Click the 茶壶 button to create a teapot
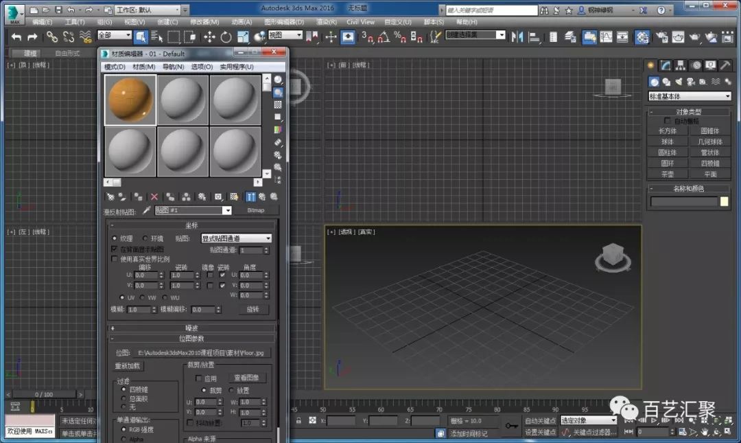The height and width of the screenshot is (443, 741). (x=668, y=174)
